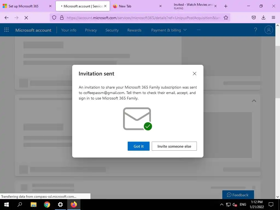Image resolution: width=280 pixels, height=210 pixels.
Task: Click the Firefox taskbar icon
Action: tap(74, 205)
